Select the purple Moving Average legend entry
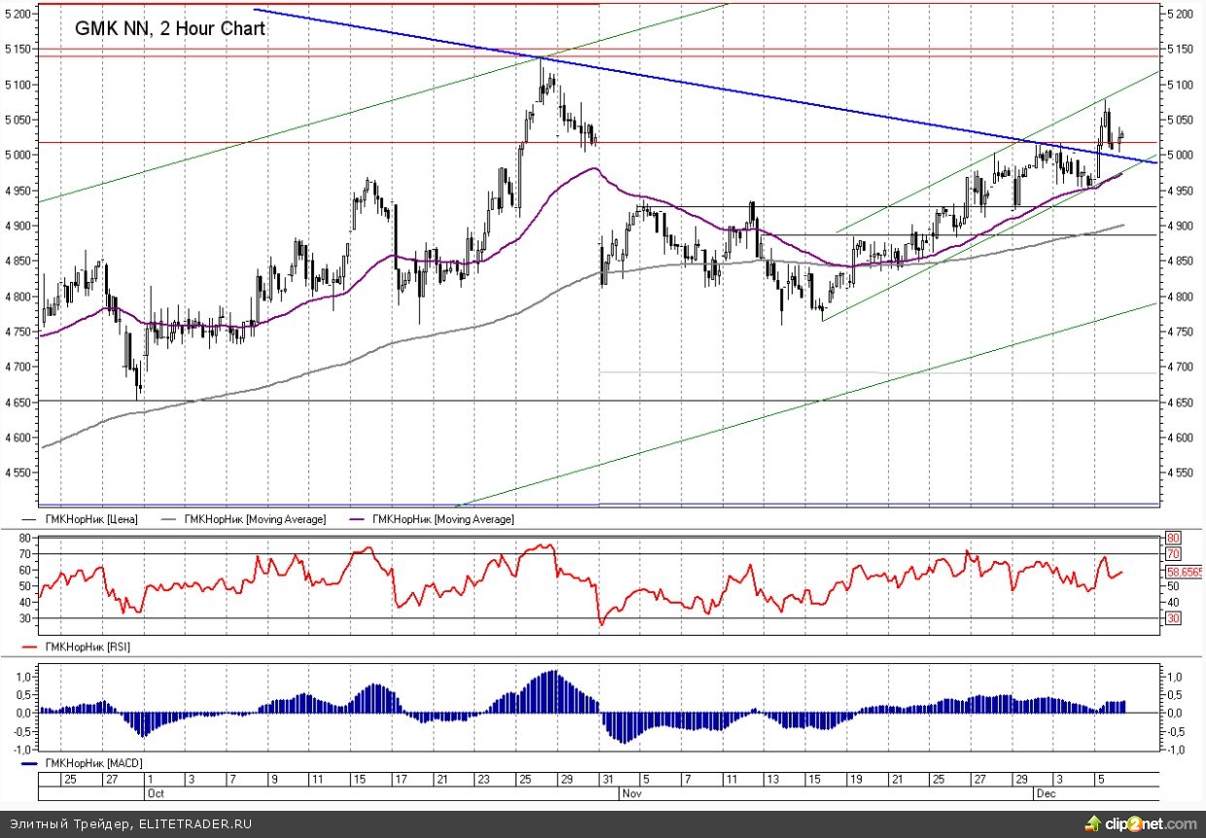 (443, 520)
